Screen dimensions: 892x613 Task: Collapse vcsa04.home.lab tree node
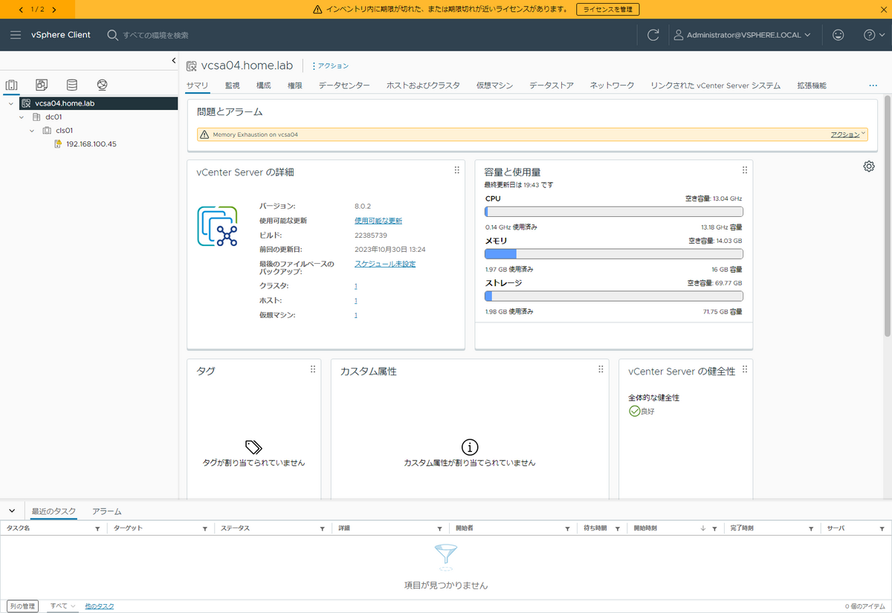(x=10, y=103)
